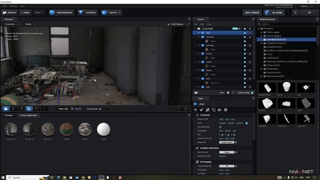Toggle visibility of the chair model
The width and height of the screenshot is (320, 180).
tap(245, 33)
